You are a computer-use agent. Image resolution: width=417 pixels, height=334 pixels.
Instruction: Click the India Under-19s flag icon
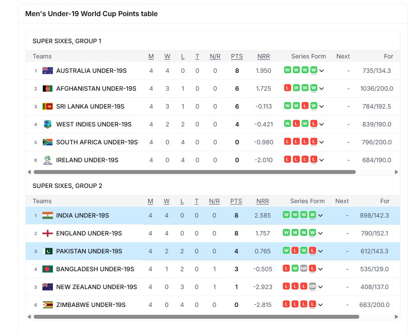pos(48,215)
